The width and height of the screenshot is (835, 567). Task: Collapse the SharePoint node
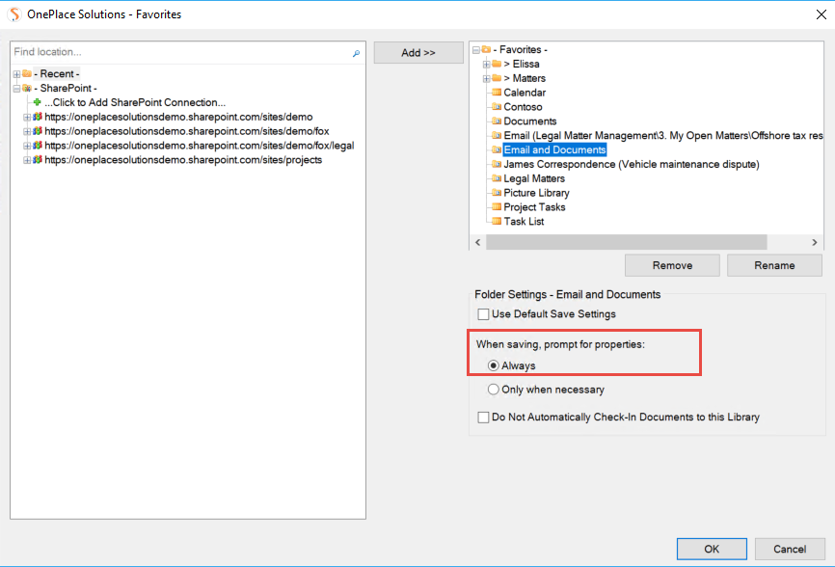[x=17, y=89]
